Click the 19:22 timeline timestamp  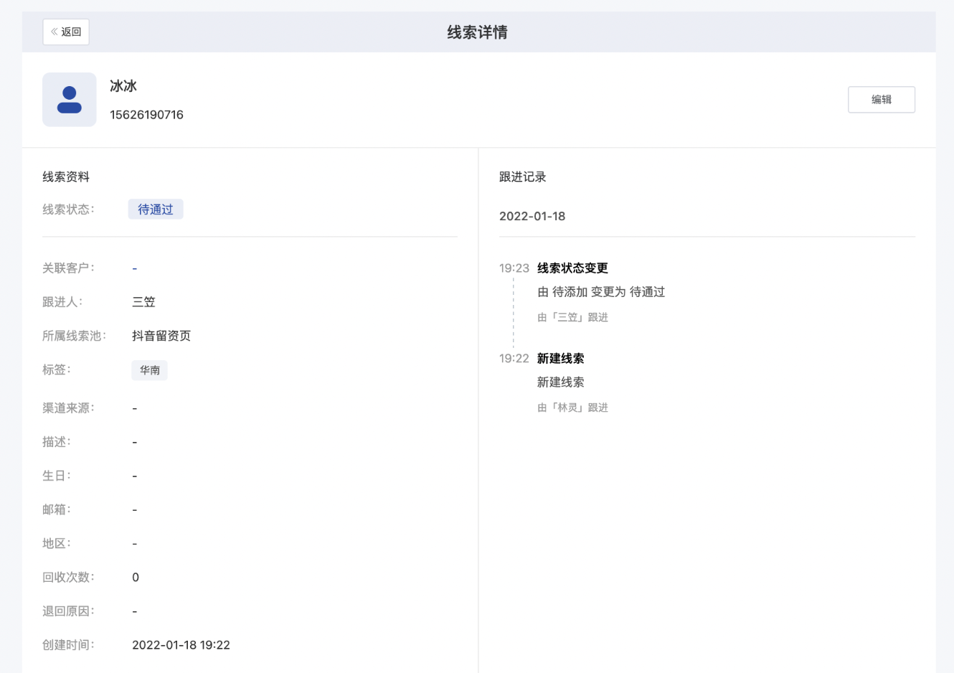pyautogui.click(x=514, y=359)
